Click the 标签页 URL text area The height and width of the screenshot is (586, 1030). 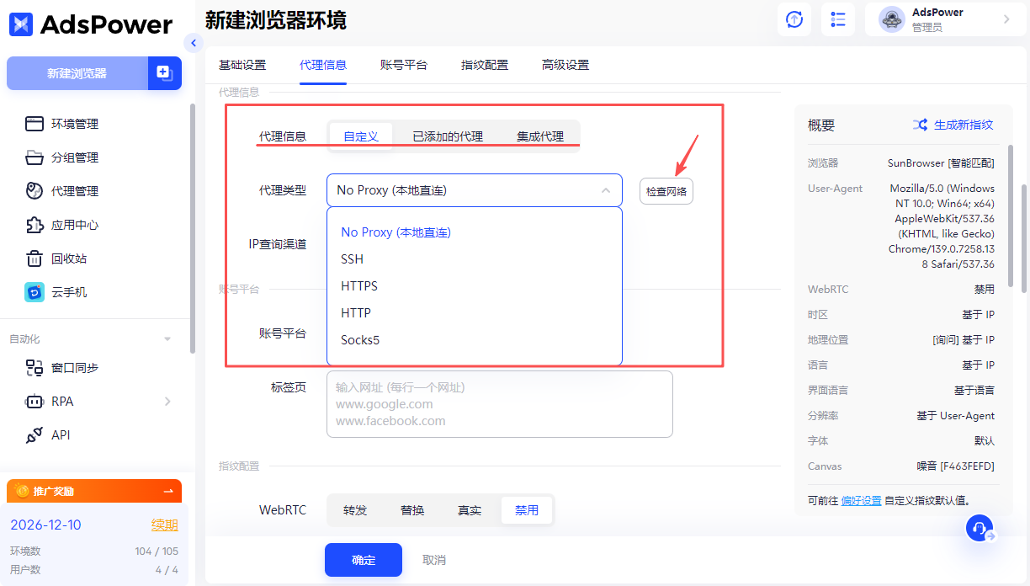499,404
